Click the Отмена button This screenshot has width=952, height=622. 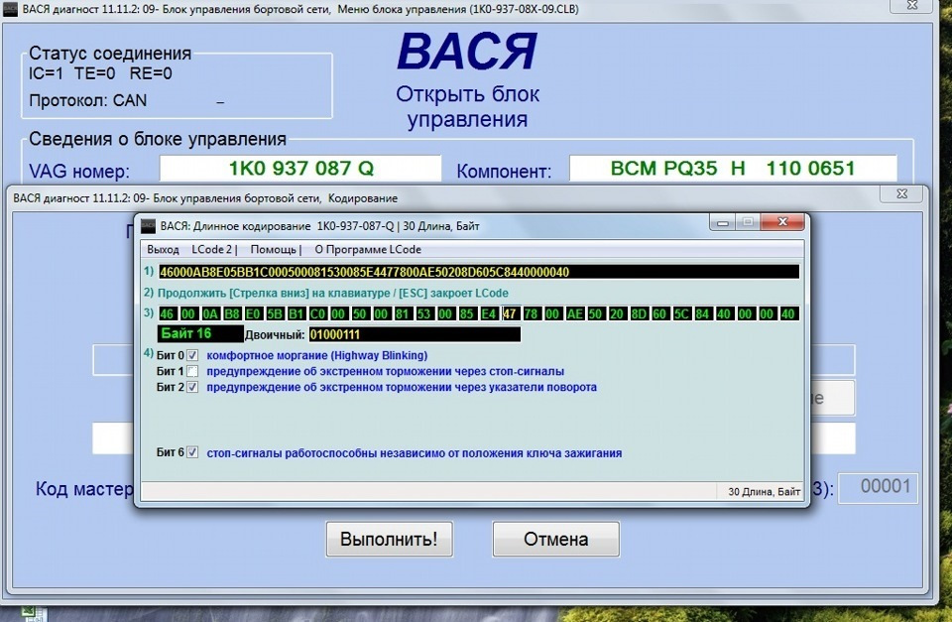point(556,539)
